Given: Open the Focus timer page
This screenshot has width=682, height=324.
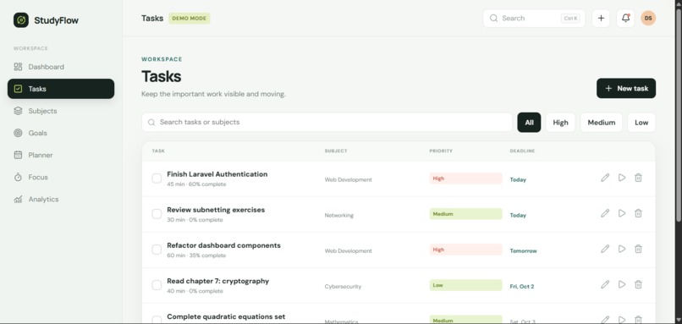Looking at the screenshot, I should (x=61, y=177).
